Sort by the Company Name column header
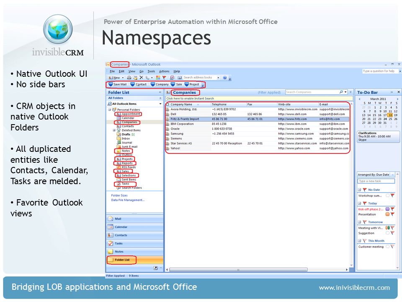Image resolution: width=402 pixels, height=302 pixels. coord(190,104)
